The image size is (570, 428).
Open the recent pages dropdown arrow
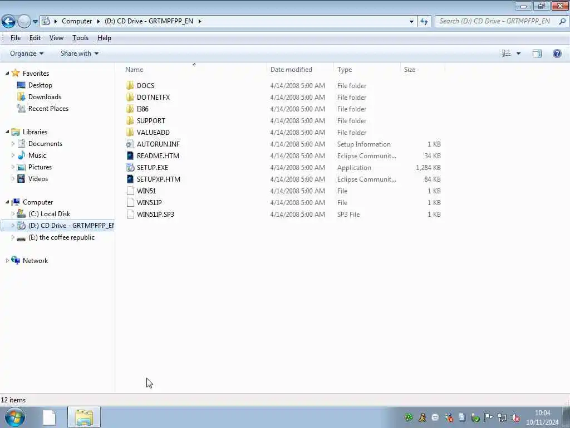click(x=35, y=22)
